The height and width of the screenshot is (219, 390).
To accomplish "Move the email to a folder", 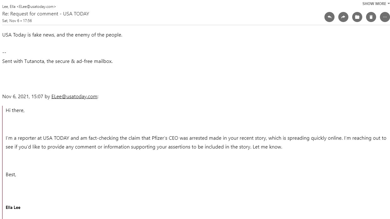I will point(357,17).
